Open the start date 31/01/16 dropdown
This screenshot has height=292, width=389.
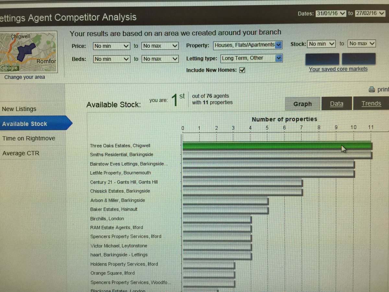click(x=331, y=14)
